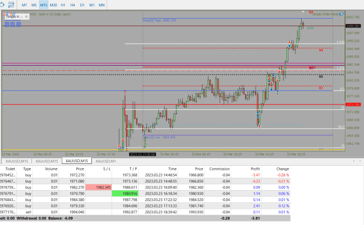364x225 pixels.
Task: Click the 2002.708 price scale label
Action: coord(353,17)
